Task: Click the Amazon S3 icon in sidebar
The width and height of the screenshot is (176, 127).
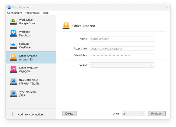Action: pos(13,57)
